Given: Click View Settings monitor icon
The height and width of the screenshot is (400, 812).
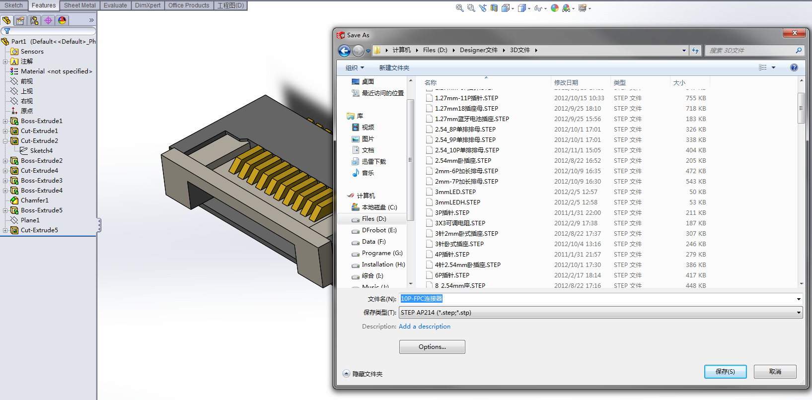Looking at the screenshot, I should click(583, 8).
